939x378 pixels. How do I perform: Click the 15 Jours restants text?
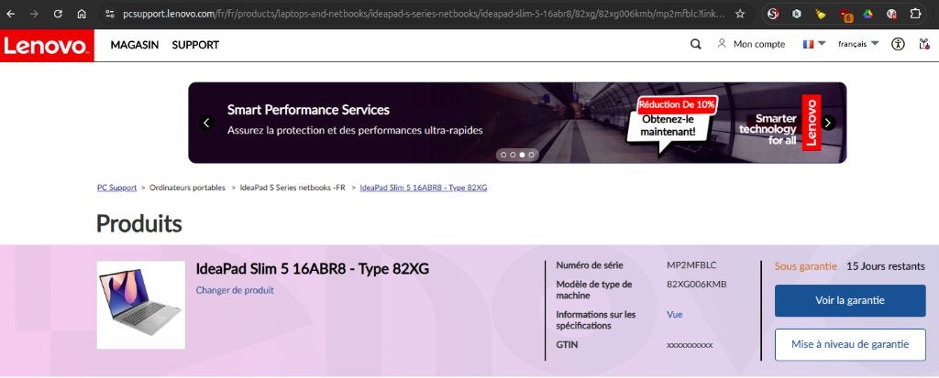point(885,266)
